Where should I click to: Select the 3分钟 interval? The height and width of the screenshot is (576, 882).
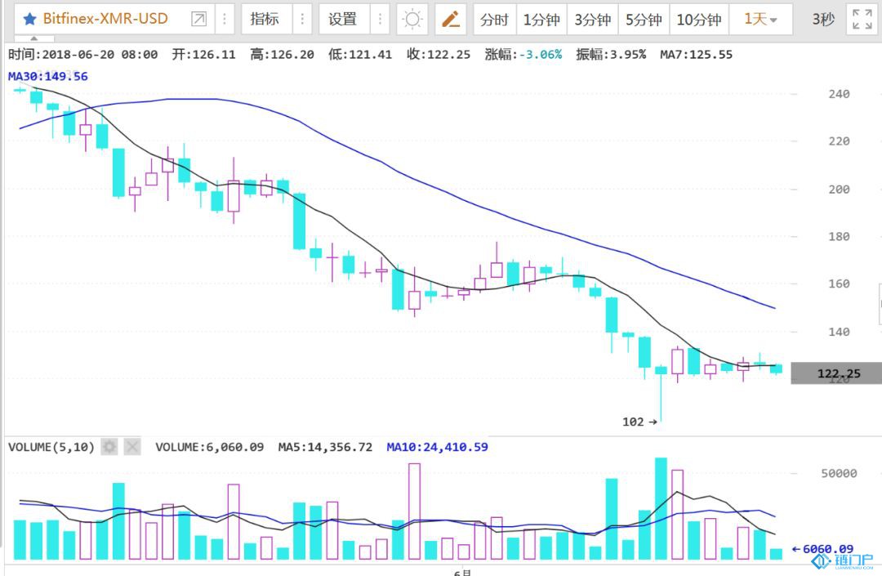593,20
